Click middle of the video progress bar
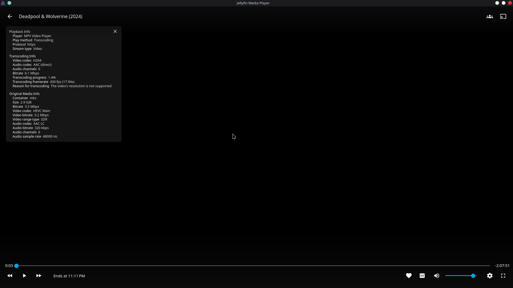This screenshot has width=513, height=288. point(253,266)
